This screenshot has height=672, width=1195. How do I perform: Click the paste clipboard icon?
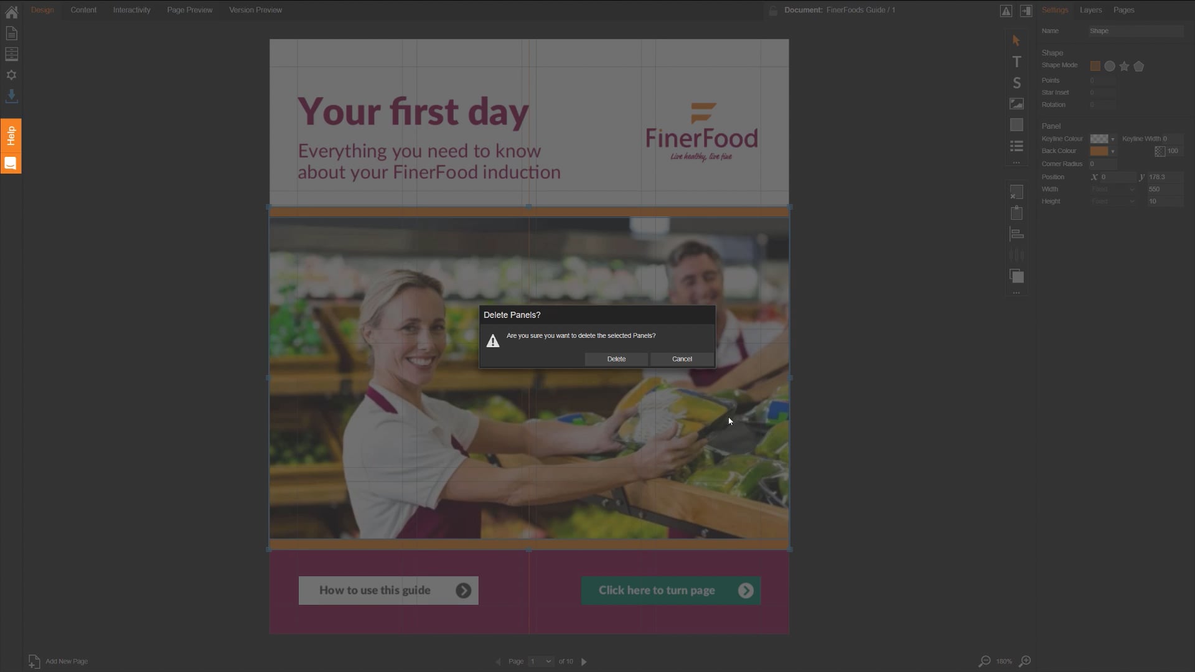click(1016, 213)
